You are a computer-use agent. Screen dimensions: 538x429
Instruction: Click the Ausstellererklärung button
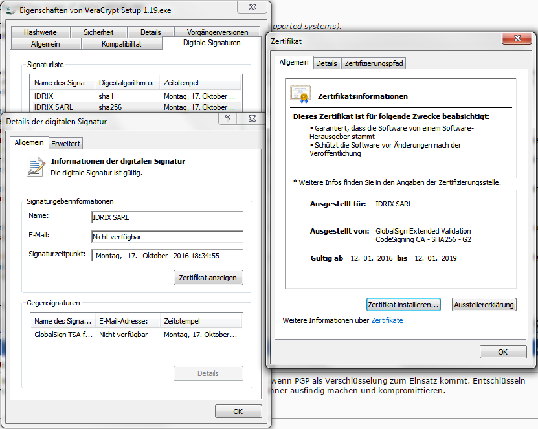(484, 305)
